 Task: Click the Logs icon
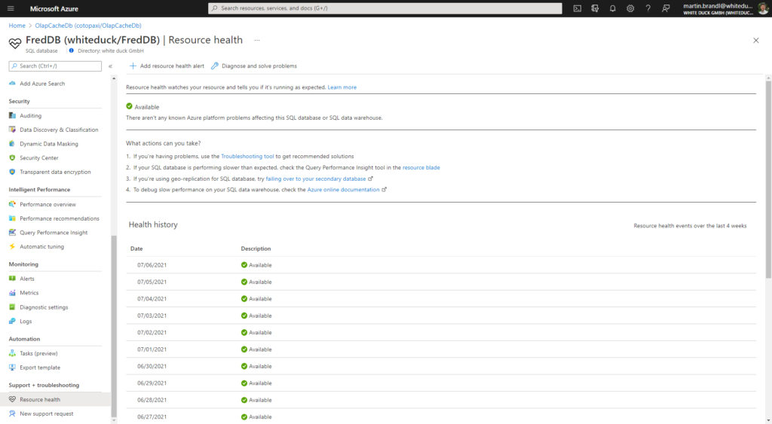(12, 321)
